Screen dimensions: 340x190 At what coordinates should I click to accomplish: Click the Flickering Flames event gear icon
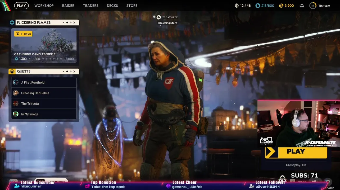(12, 22)
